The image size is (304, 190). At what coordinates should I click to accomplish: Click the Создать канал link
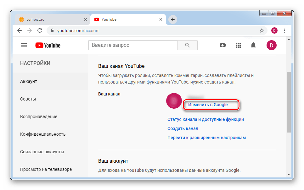coord(183,128)
